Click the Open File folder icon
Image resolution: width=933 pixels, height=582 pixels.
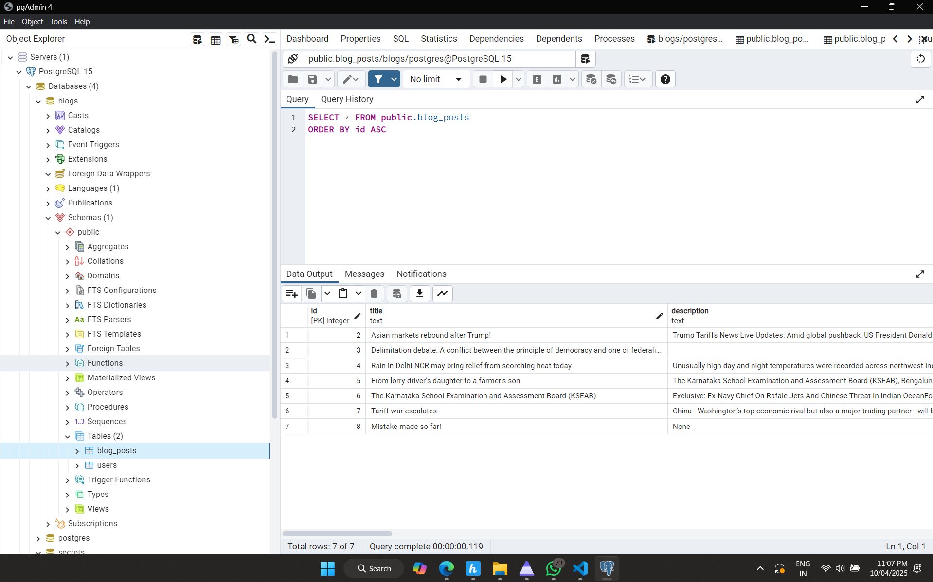coord(293,79)
